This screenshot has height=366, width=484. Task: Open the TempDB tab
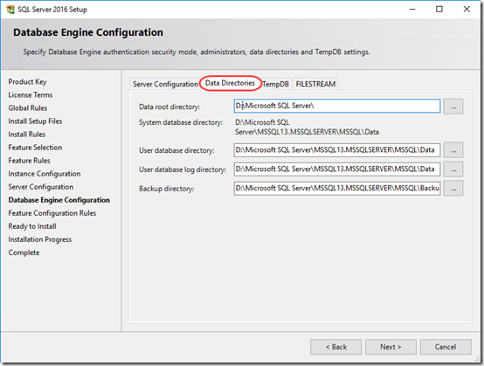click(x=276, y=84)
